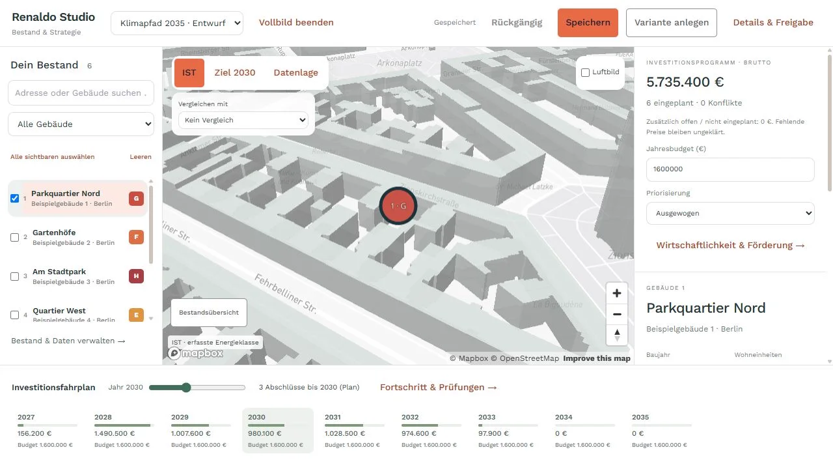Enable the Luftbild checkbox

[x=585, y=72]
